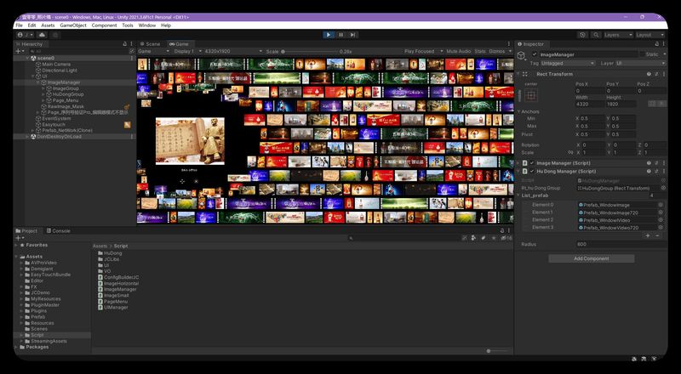This screenshot has width=681, height=374.
Task: Click the Play button in the toolbar
Action: [329, 35]
